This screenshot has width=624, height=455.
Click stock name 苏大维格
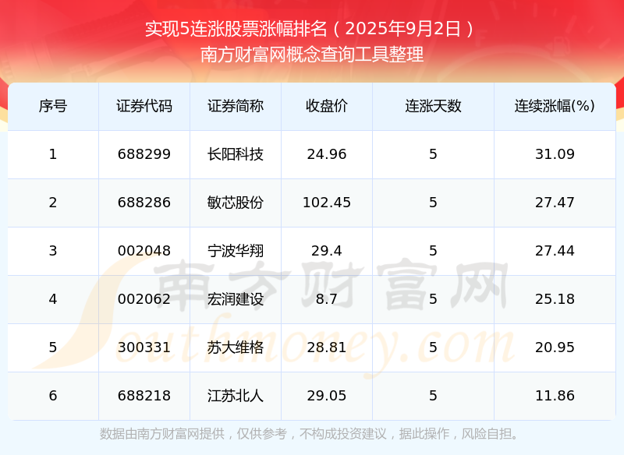point(236,347)
